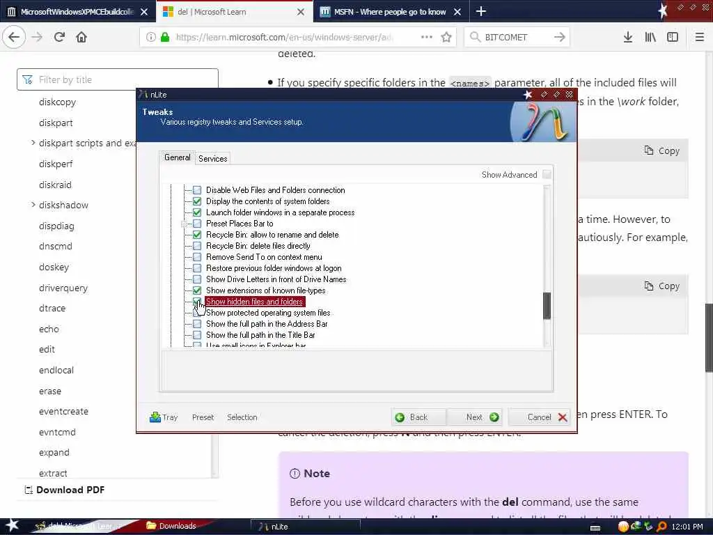713x535 pixels.
Task: Click the red X on Cancel button
Action: tap(563, 417)
